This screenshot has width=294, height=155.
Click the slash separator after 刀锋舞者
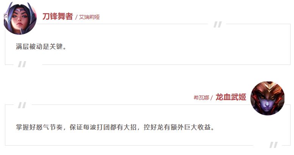pos(76,17)
